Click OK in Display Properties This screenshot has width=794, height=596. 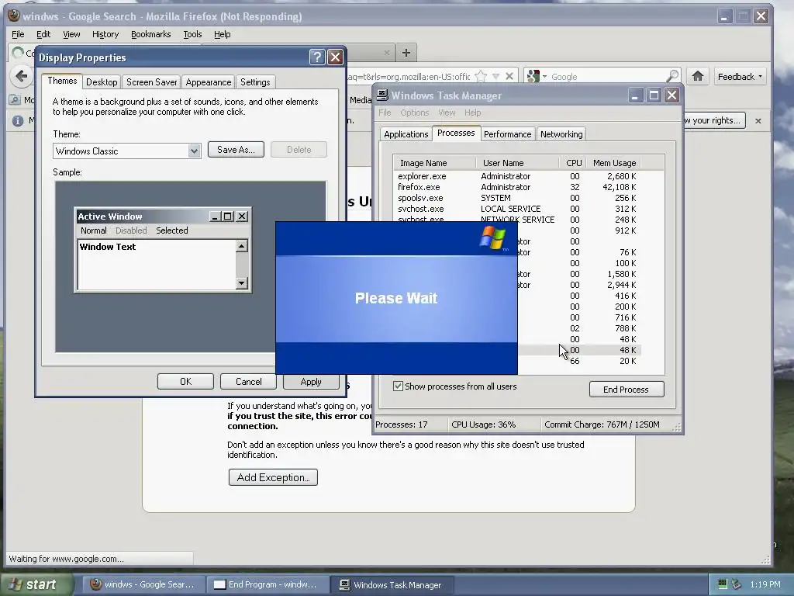tap(185, 382)
